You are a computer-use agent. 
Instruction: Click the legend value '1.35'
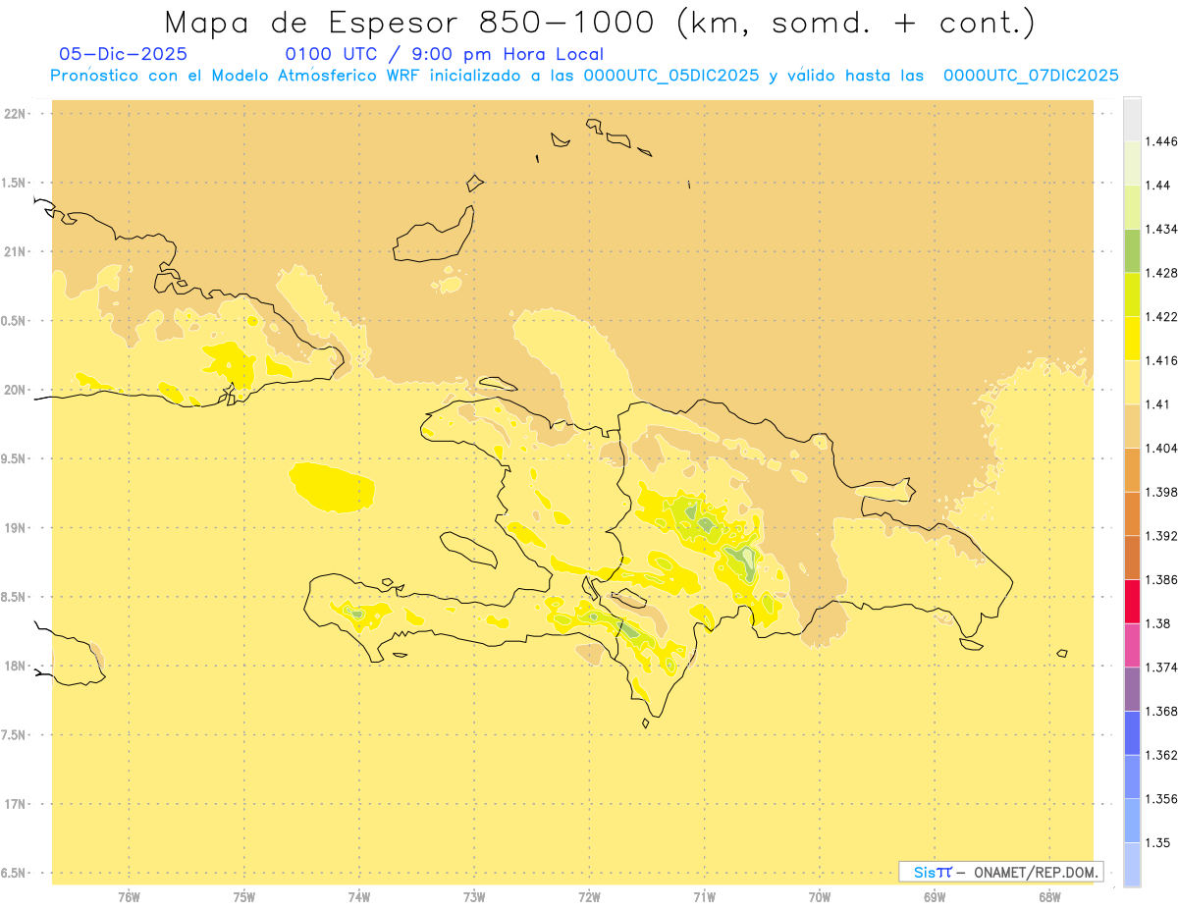coord(1157,843)
